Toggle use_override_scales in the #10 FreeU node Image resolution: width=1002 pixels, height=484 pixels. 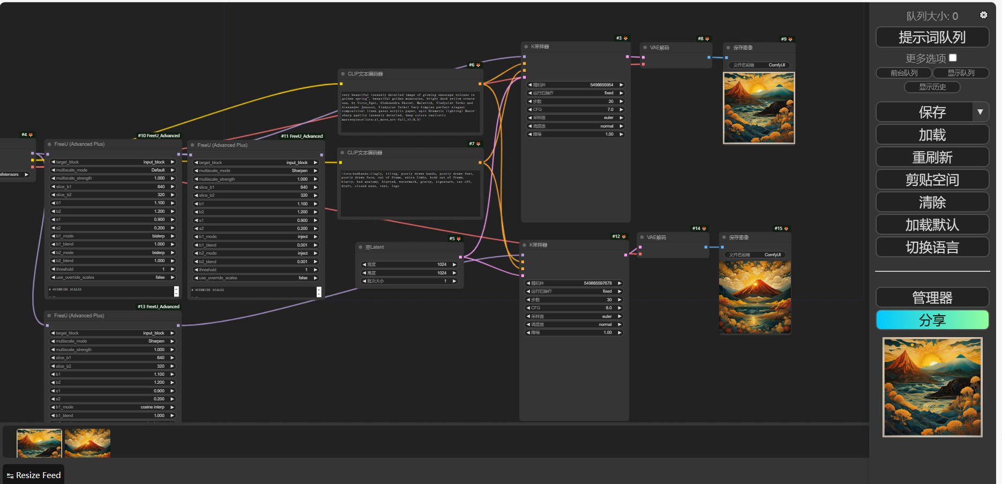click(x=113, y=278)
